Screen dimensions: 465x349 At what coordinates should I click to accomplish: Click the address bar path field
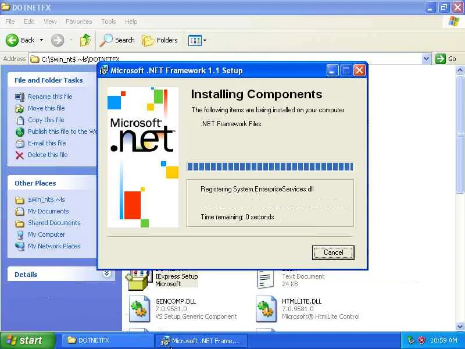[x=226, y=59]
